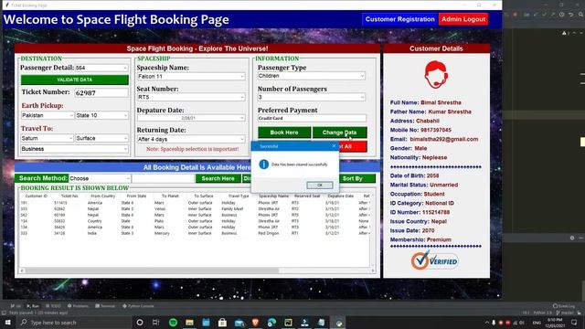Screen dimensions: 585x329
Task: Click the Pluto cell in booking results
Action: (159, 221)
